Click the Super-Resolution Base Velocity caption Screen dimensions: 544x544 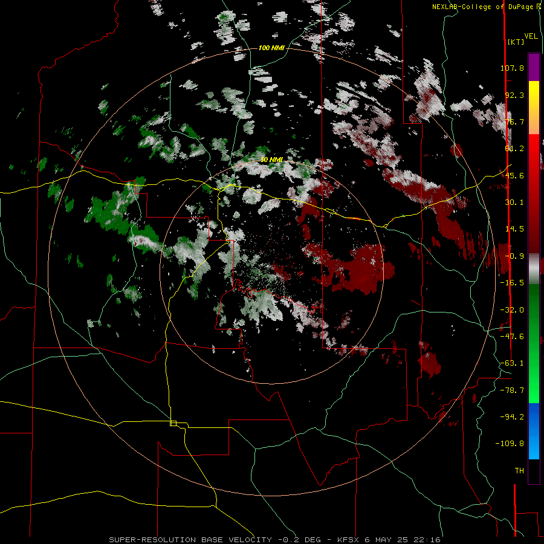[274, 540]
